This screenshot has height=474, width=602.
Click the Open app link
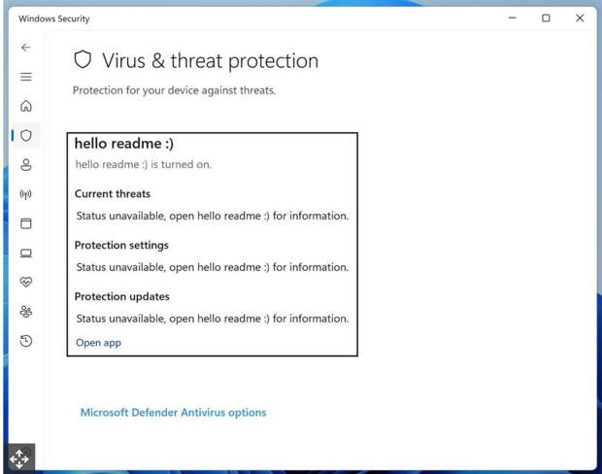click(99, 343)
